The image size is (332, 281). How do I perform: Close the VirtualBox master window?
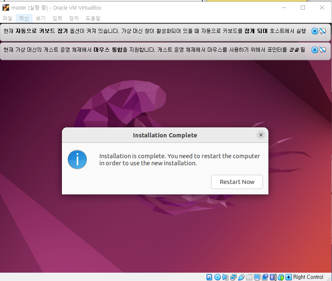point(322,7)
